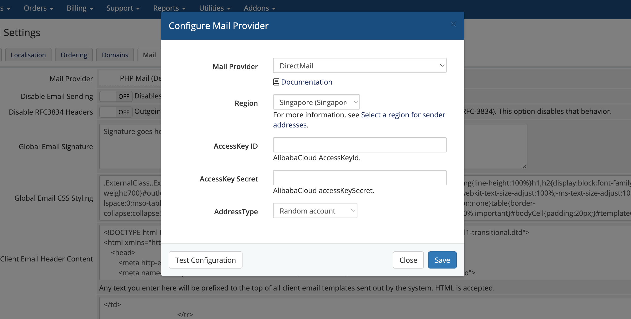
Task: Save the mail provider configuration
Action: [442, 260]
